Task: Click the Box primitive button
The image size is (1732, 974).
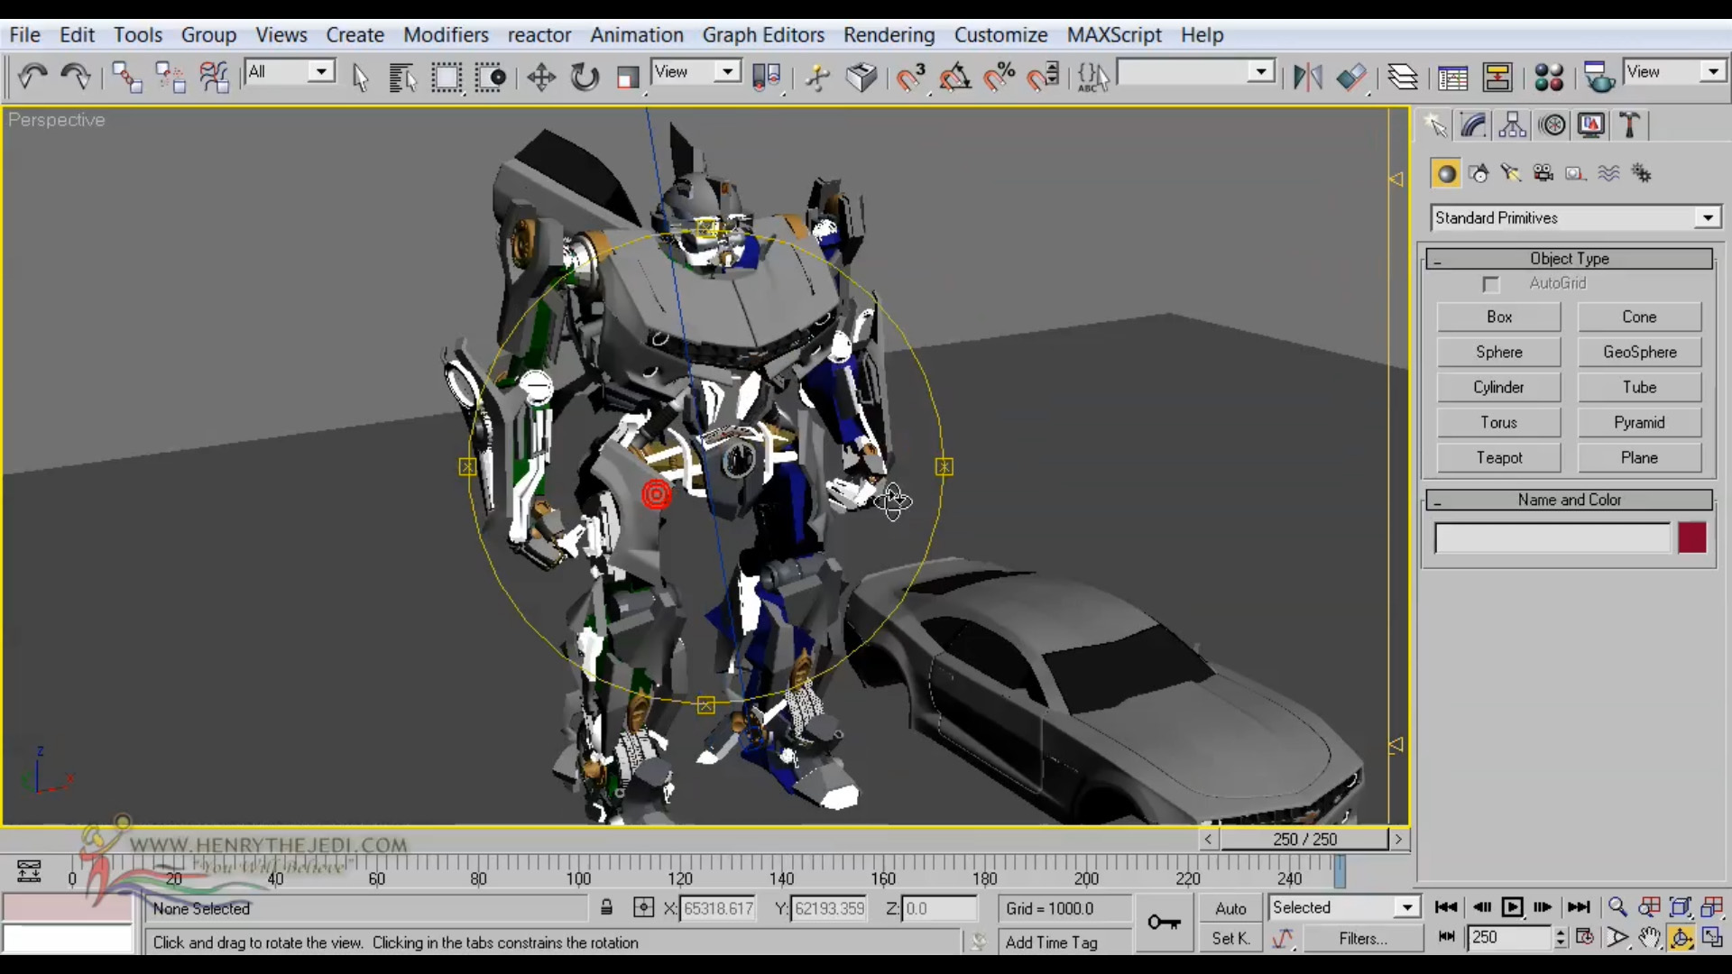Action: pyautogui.click(x=1498, y=317)
